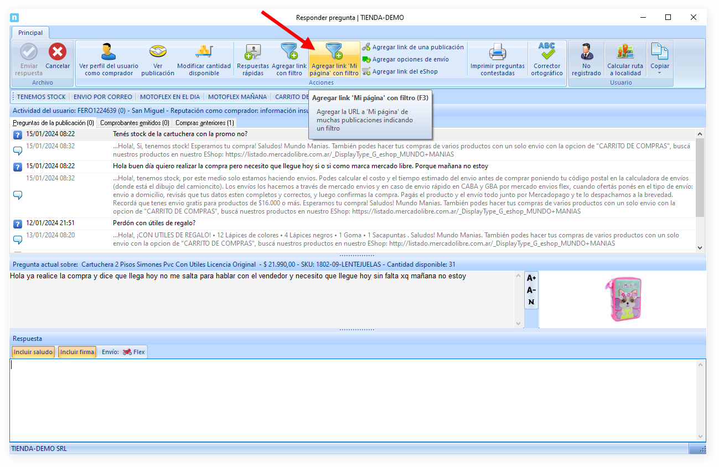
Task: Open the Comprobantes emitidos (0) tab
Action: pos(135,123)
